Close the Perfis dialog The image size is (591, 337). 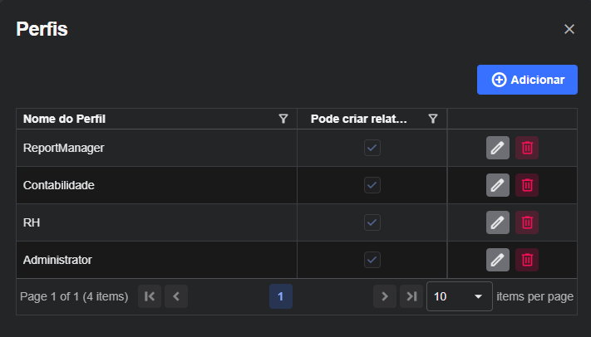pyautogui.click(x=569, y=29)
